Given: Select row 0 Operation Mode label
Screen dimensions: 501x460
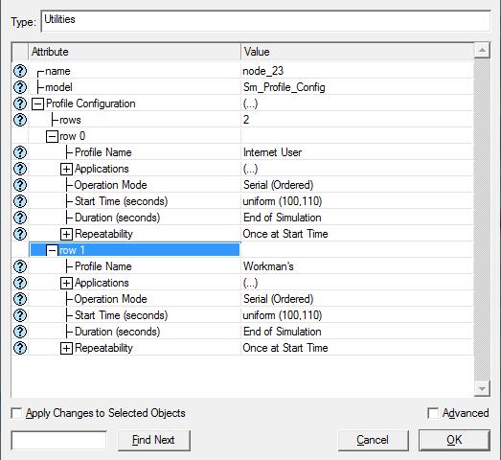Looking at the screenshot, I should 110,185.
